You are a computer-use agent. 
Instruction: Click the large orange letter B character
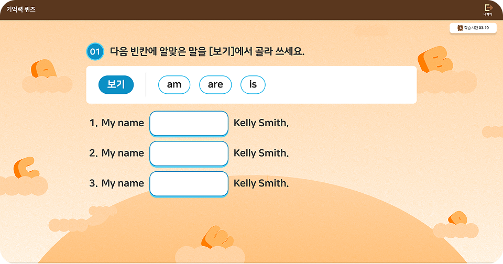pyautogui.click(x=435, y=59)
